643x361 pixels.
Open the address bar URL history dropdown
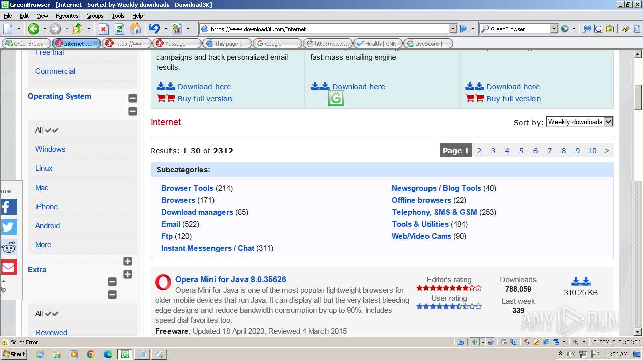453,29
